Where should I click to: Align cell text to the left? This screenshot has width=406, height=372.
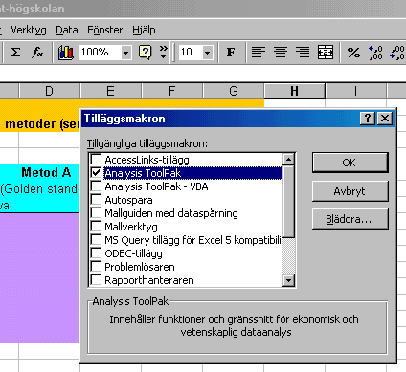click(x=259, y=52)
